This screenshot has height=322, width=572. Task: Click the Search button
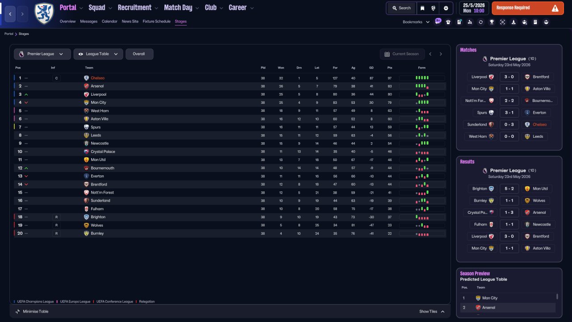click(401, 8)
